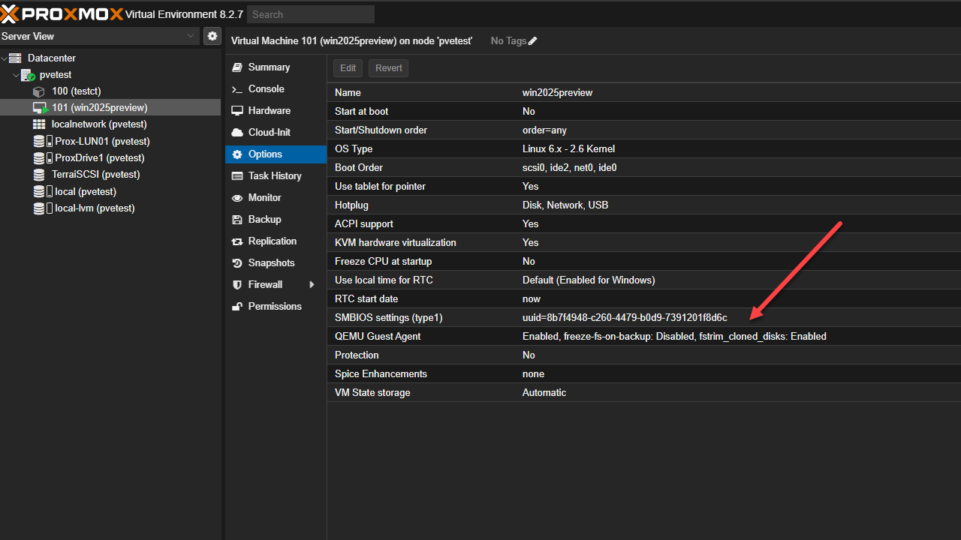
Task: Collapse the pvetest node in the tree
Action: 16,74
